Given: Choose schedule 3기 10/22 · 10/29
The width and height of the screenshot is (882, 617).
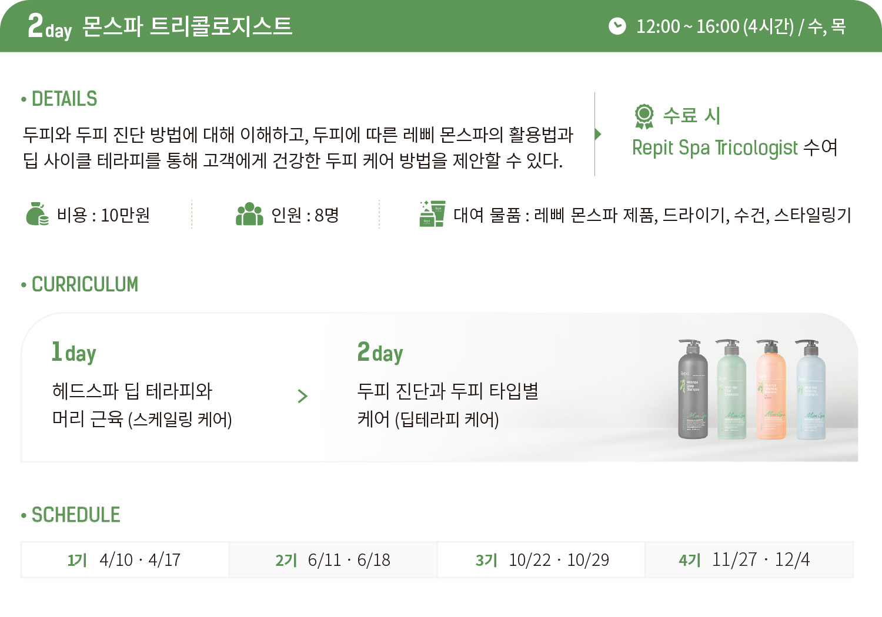Looking at the screenshot, I should click(x=542, y=560).
